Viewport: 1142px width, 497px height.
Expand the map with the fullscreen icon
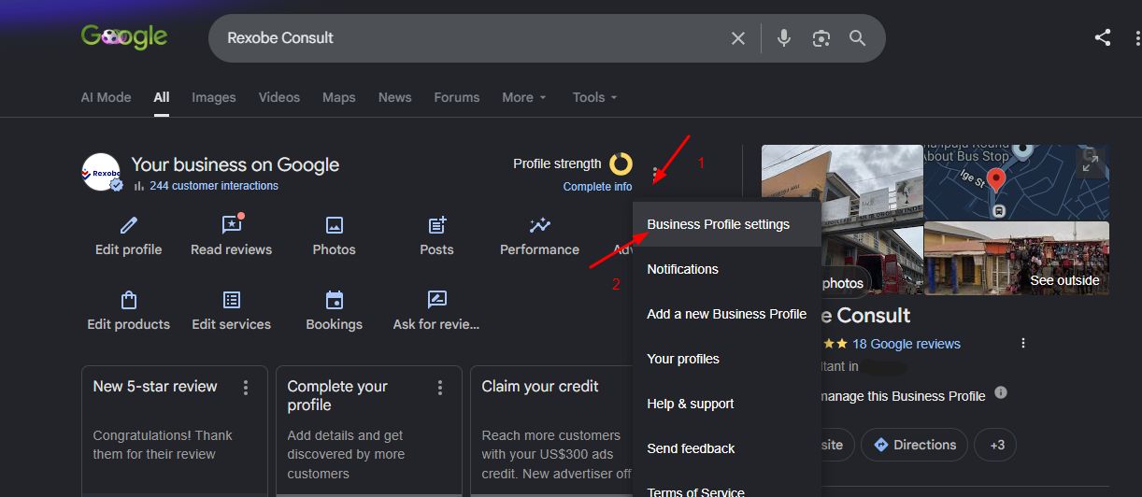pos(1090,163)
